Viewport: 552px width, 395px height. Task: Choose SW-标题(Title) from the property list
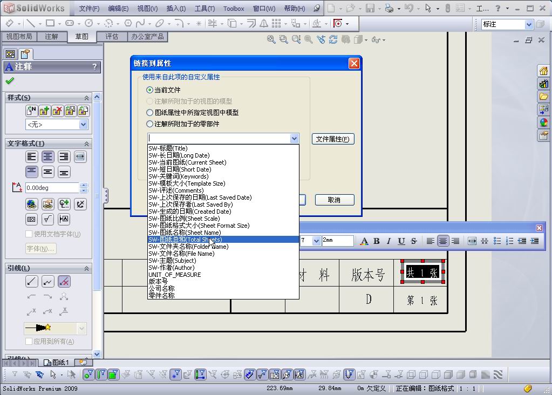click(223, 148)
